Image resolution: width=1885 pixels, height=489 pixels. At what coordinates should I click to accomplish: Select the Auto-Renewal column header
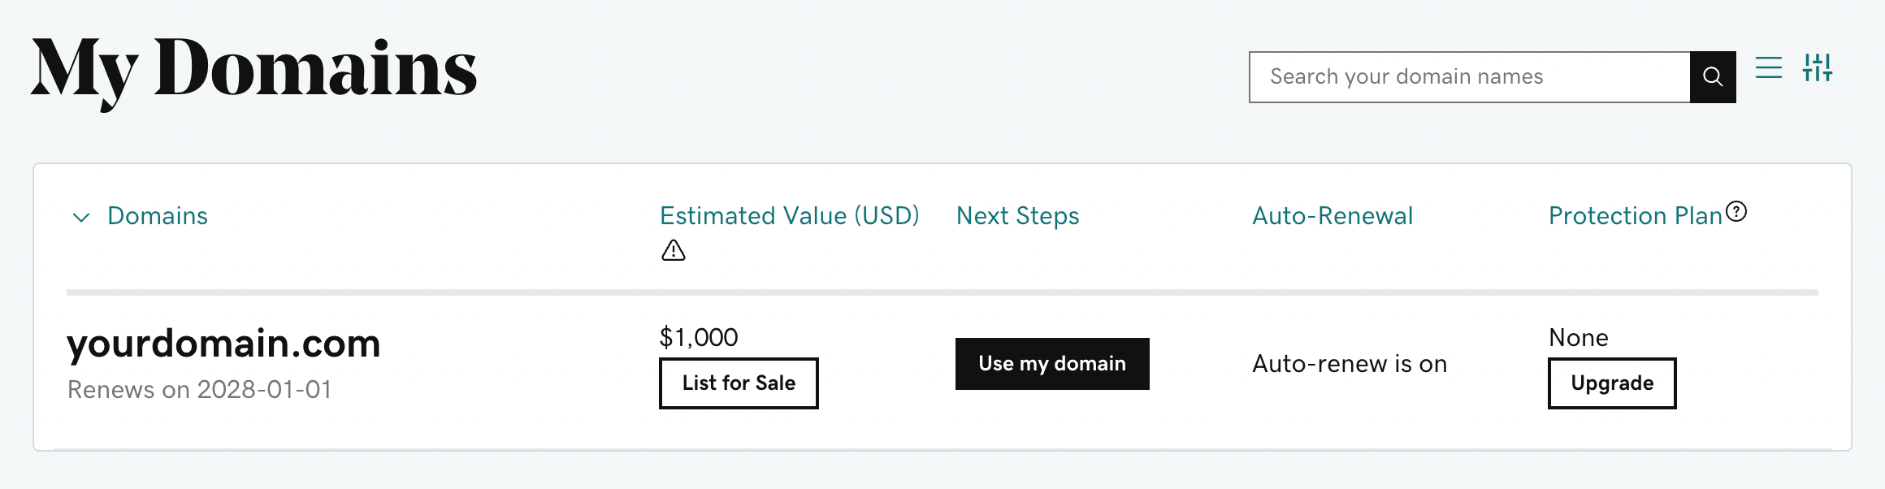[1332, 216]
